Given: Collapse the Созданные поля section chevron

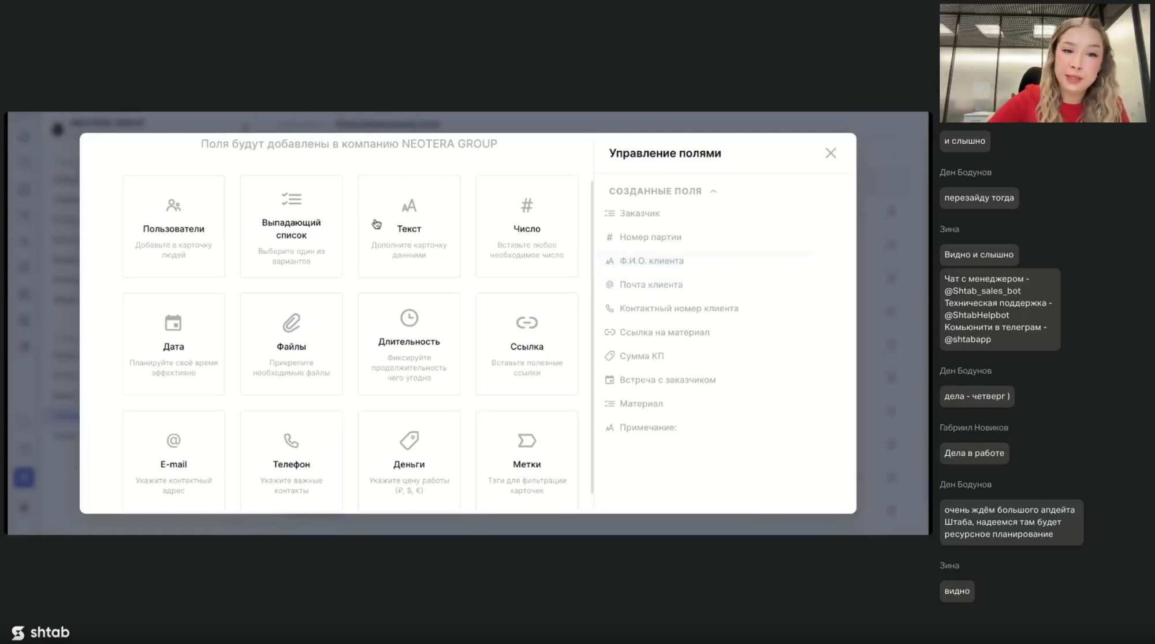Looking at the screenshot, I should point(713,191).
